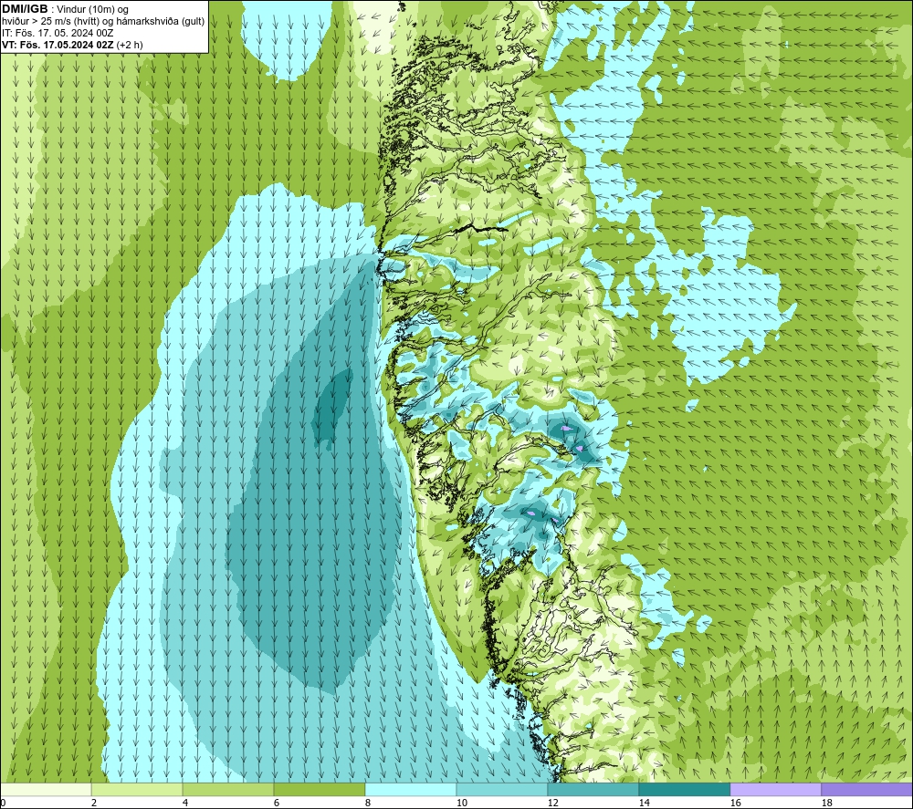Click the 0–2 m/s pale legend swatch

[46, 790]
